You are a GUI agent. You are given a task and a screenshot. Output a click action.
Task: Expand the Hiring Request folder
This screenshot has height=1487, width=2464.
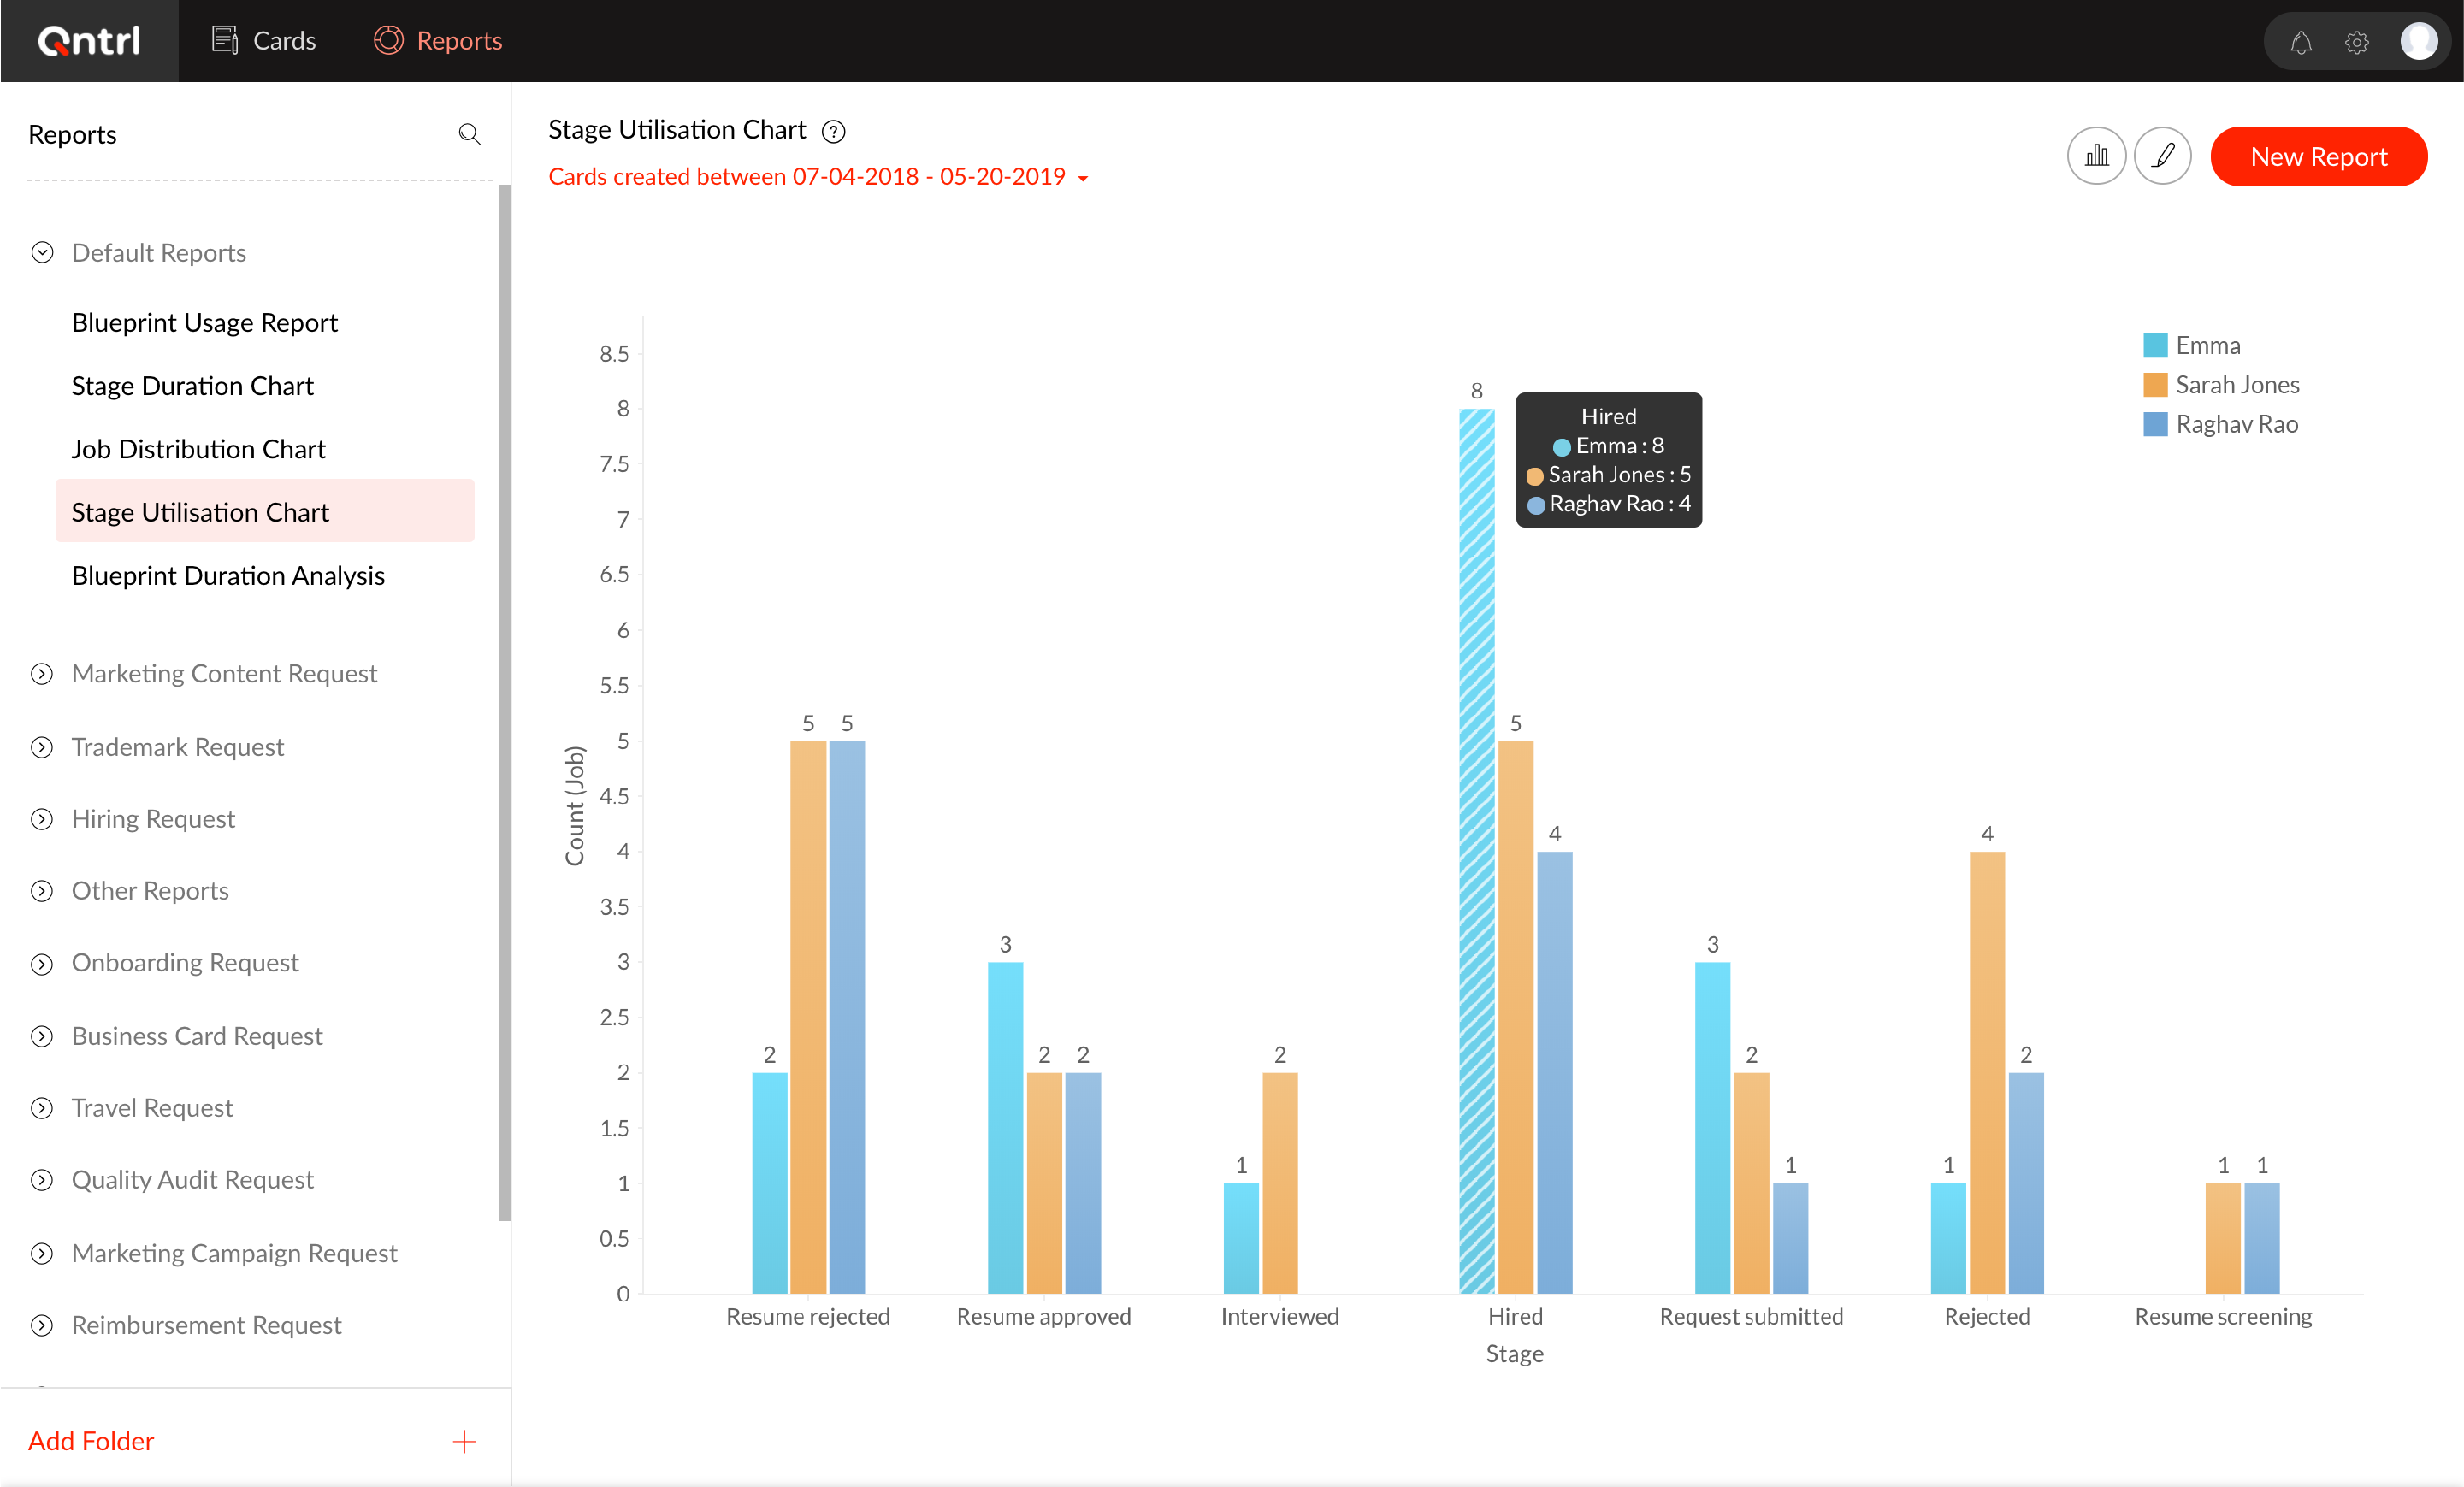pyautogui.click(x=41, y=818)
